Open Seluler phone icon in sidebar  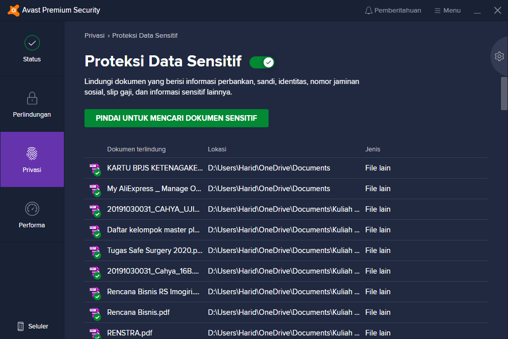click(x=21, y=326)
